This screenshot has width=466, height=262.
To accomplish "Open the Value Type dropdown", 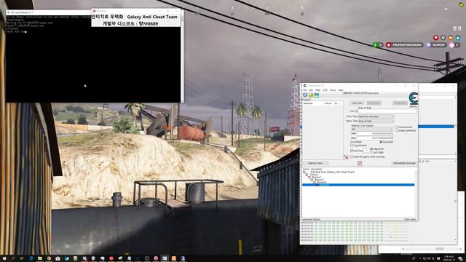I will coord(376,121).
